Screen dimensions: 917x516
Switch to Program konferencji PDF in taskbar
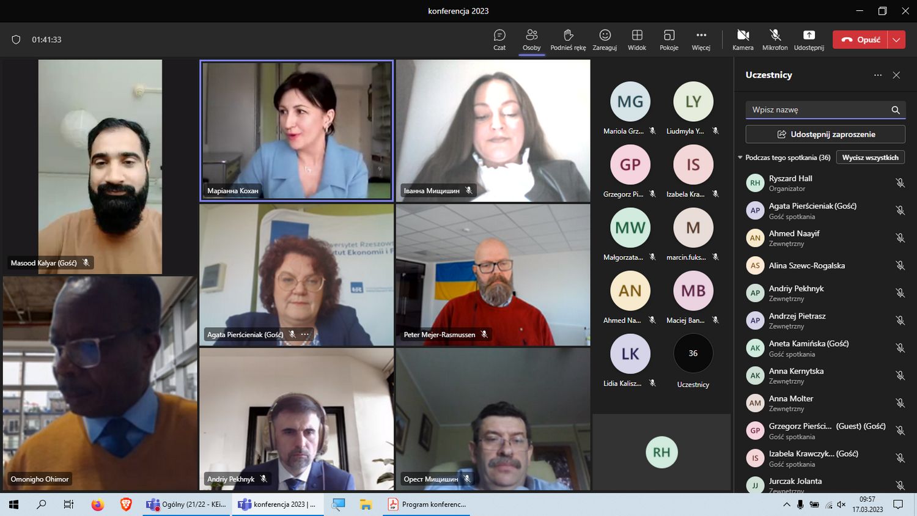point(427,504)
